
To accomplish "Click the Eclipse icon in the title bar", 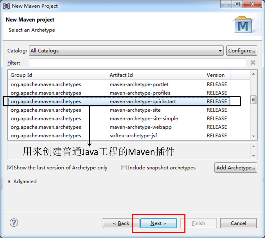I will 7,6.
